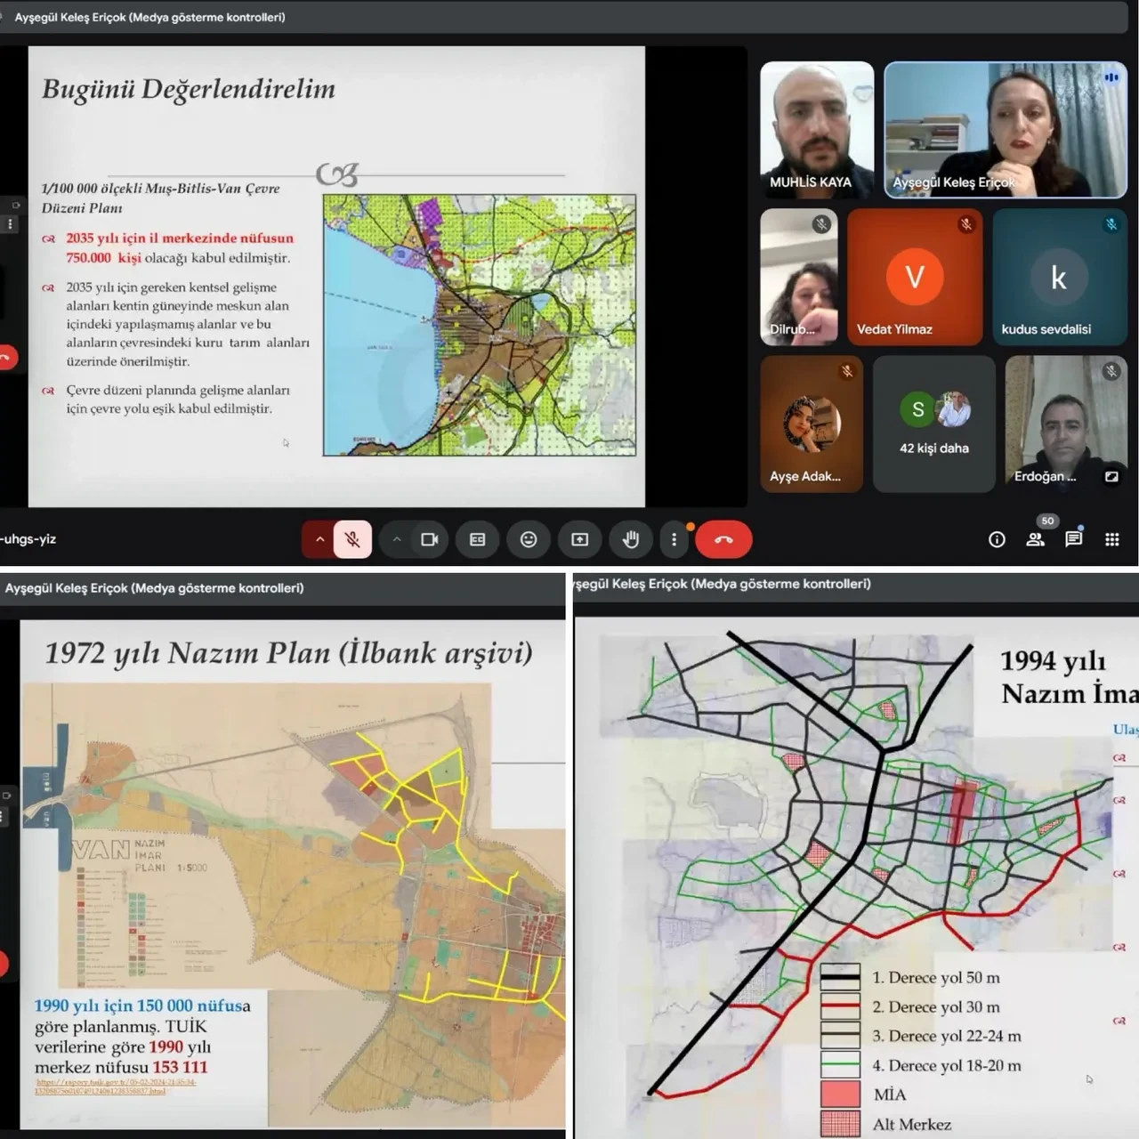Screen dimensions: 1139x1139
Task: Click the present screen icon
Action: [x=580, y=539]
